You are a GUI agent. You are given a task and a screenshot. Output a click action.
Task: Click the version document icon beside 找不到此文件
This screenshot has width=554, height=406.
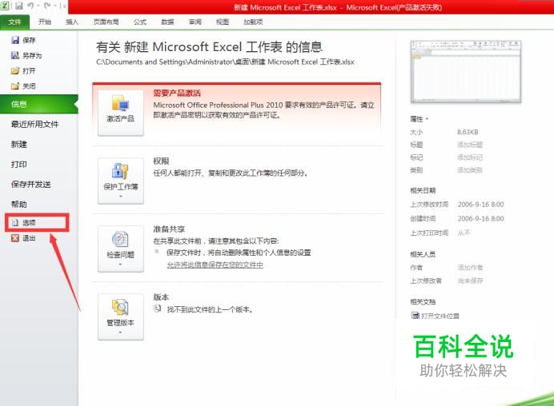(x=157, y=308)
